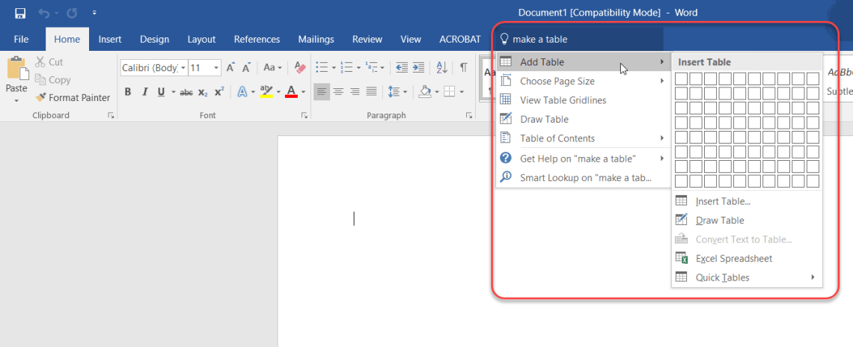
Task: Click the Sort A-Z icon
Action: [441, 68]
